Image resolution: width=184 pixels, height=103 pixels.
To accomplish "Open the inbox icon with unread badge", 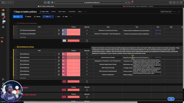I will click(3, 23).
